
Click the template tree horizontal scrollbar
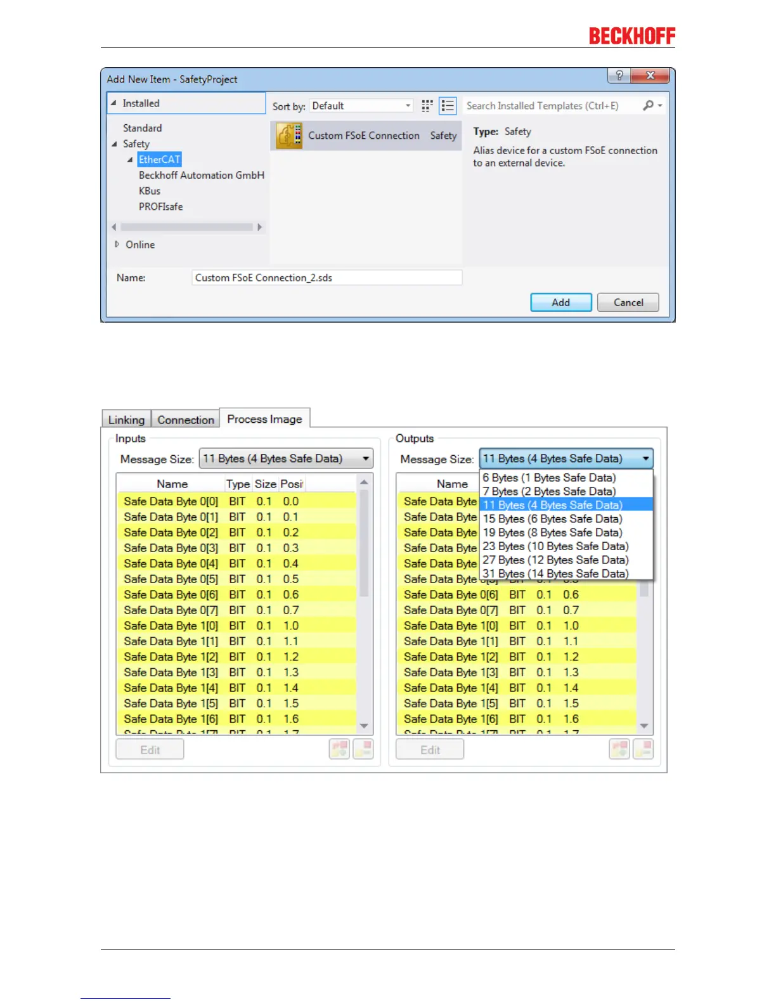[x=187, y=227]
